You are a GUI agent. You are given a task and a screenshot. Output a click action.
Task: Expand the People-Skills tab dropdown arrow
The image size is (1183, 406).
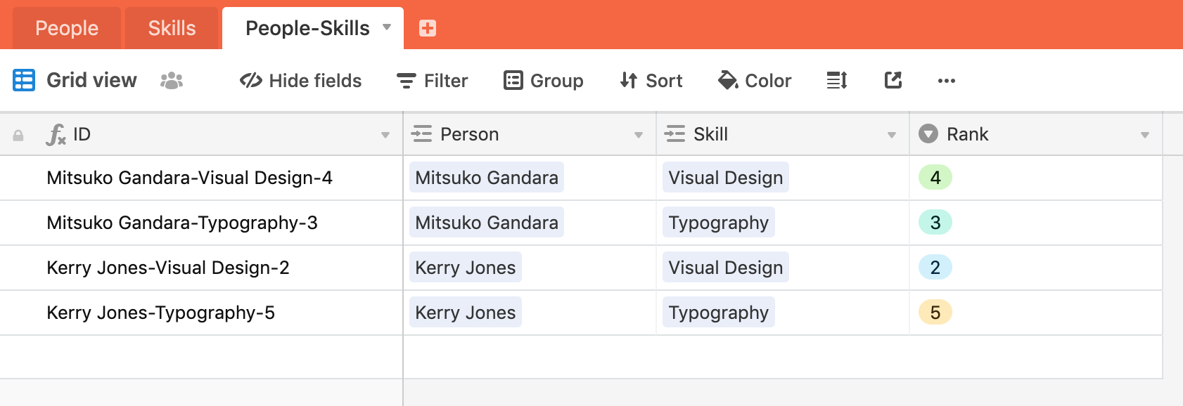tap(387, 27)
